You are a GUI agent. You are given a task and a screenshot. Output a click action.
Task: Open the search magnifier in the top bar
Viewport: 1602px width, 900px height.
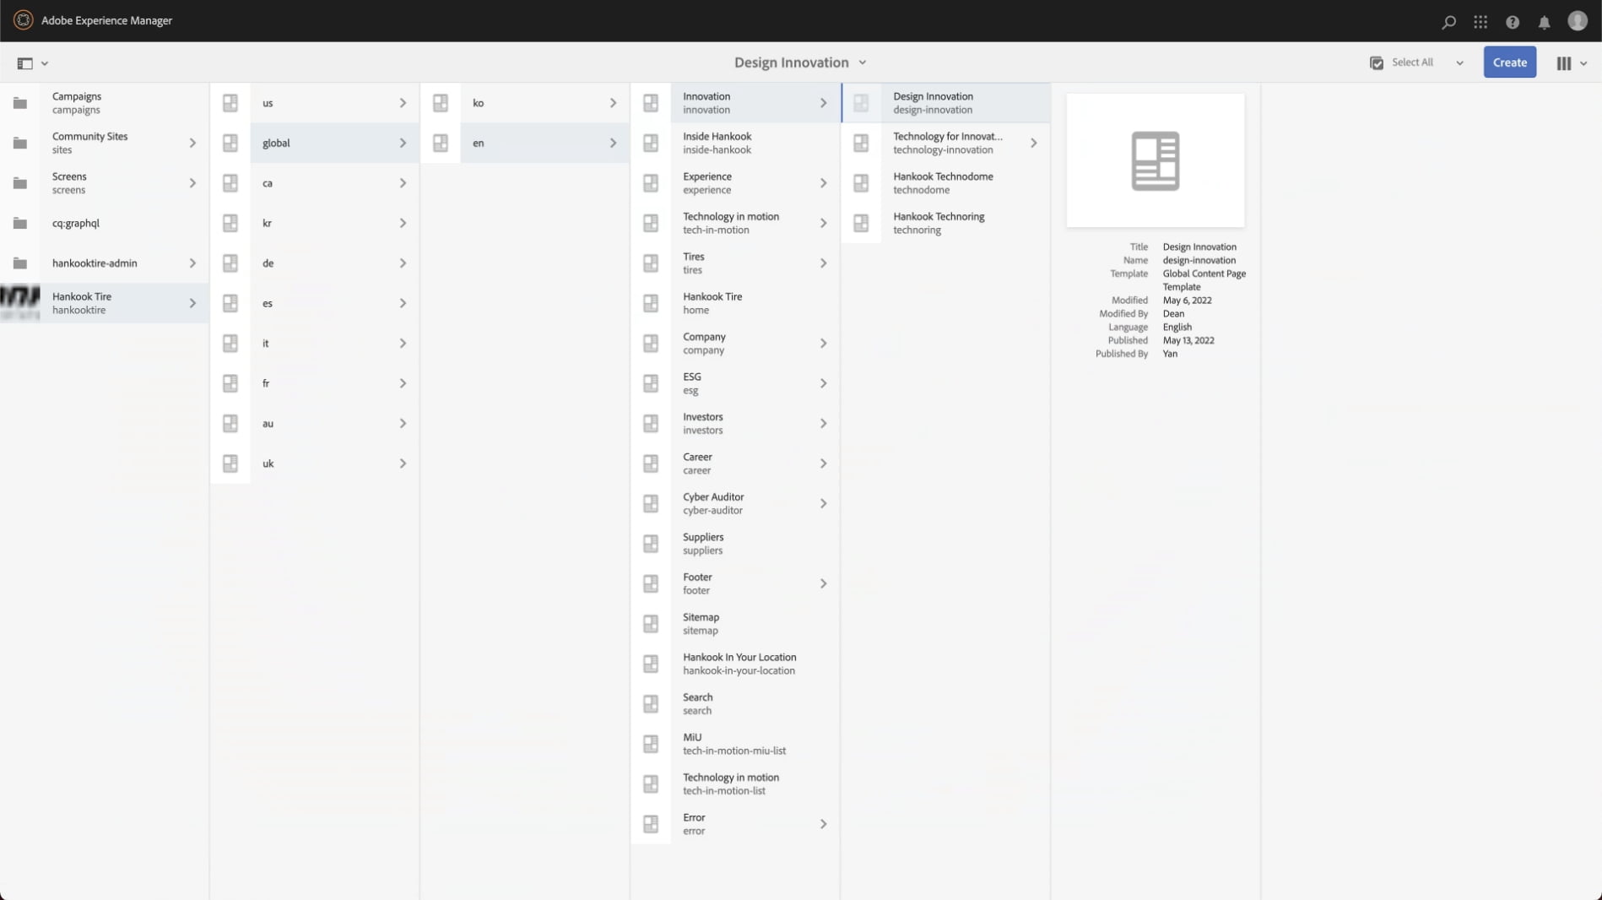1448,22
